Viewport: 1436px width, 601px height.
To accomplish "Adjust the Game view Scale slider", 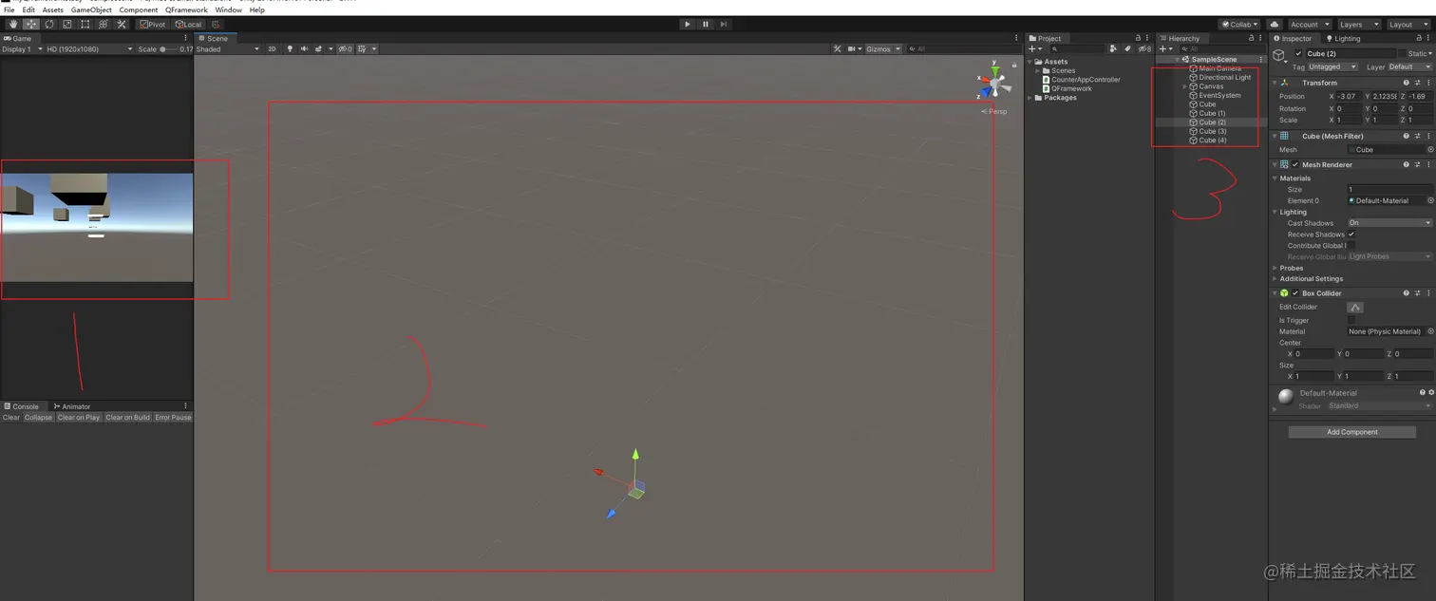I will click(x=162, y=48).
